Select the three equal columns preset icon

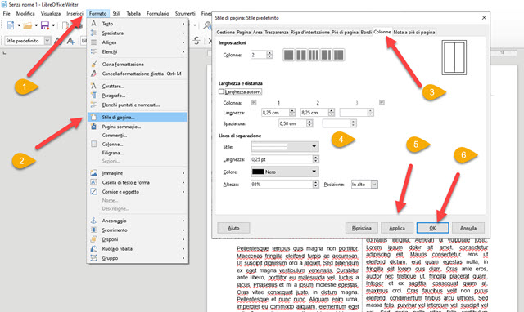pos(314,55)
